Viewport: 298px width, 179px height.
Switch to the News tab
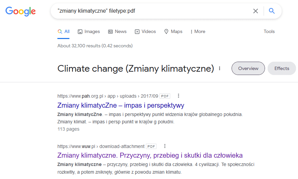click(117, 32)
